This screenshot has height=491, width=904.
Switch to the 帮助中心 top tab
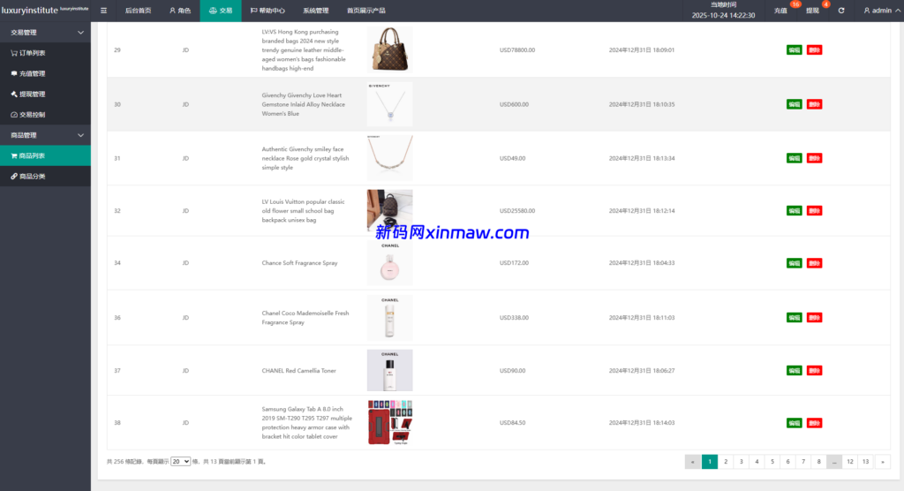pos(267,11)
